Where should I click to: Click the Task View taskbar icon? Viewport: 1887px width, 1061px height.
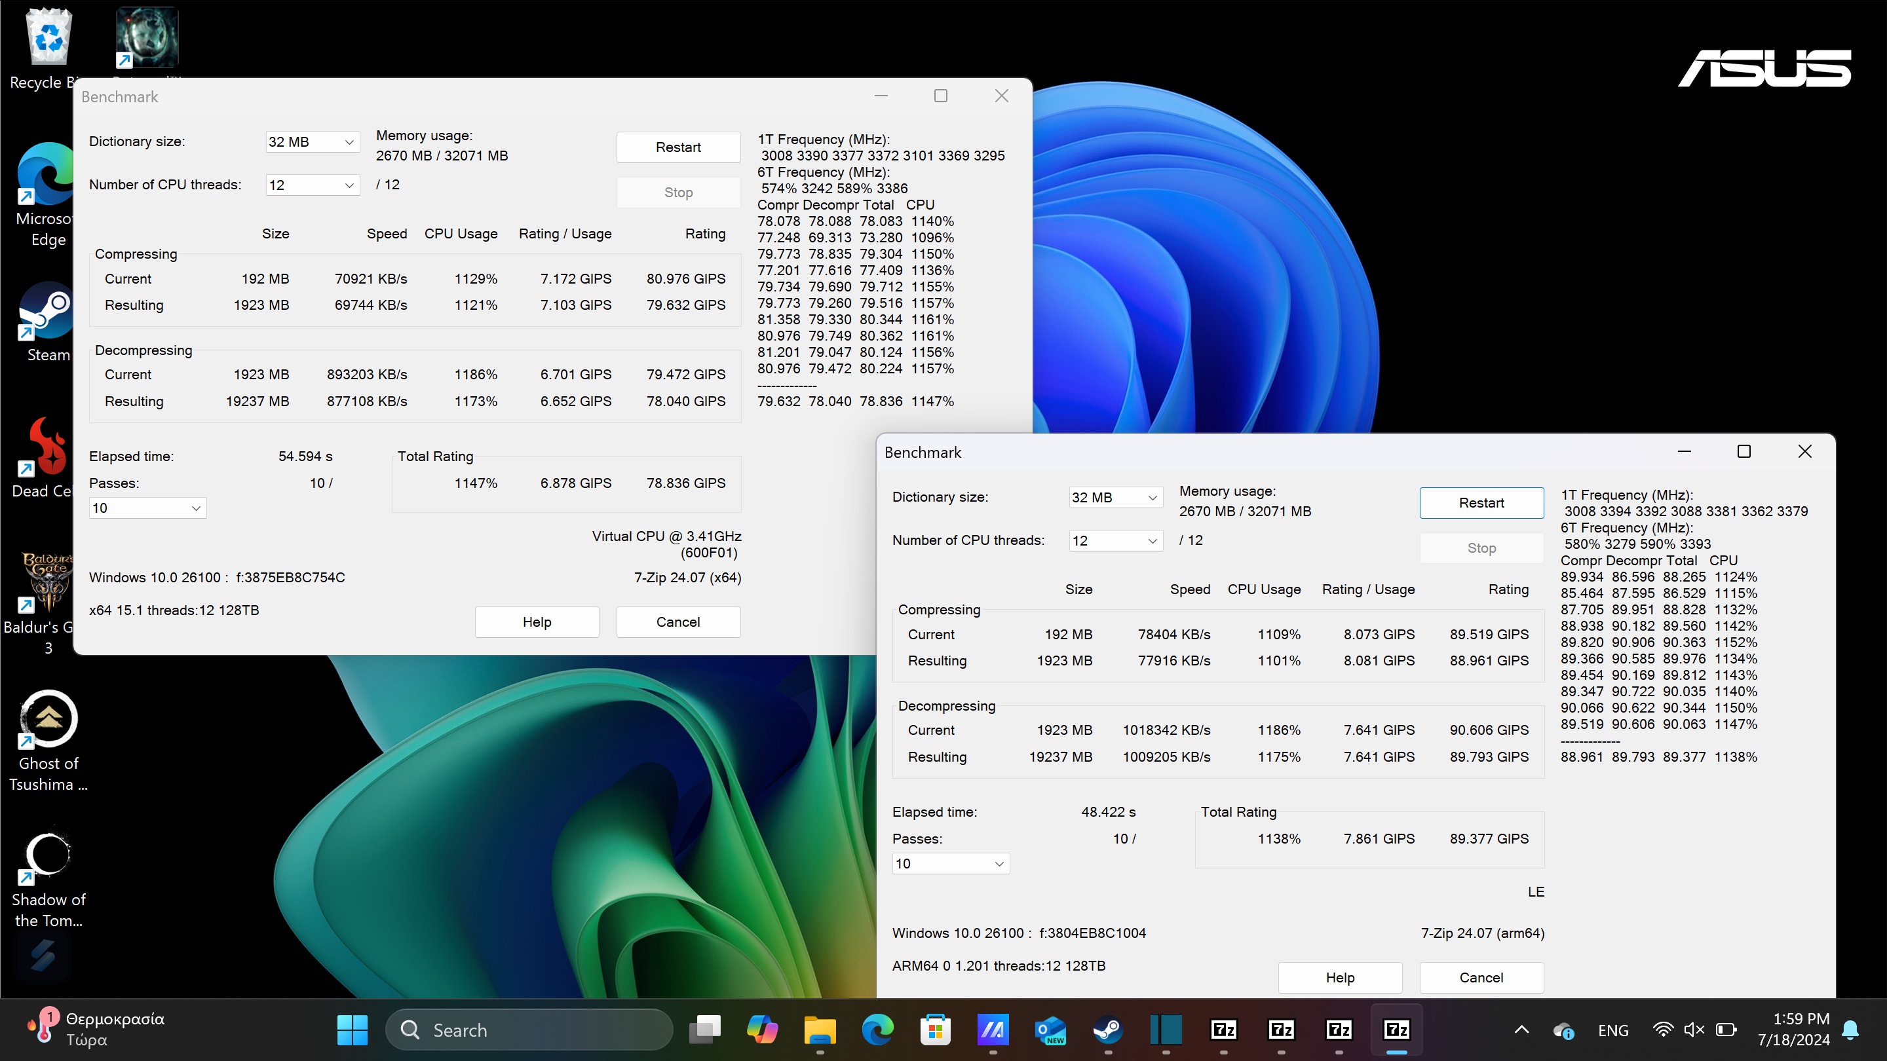(x=705, y=1030)
